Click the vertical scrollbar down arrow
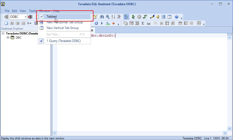 tap(229, 129)
